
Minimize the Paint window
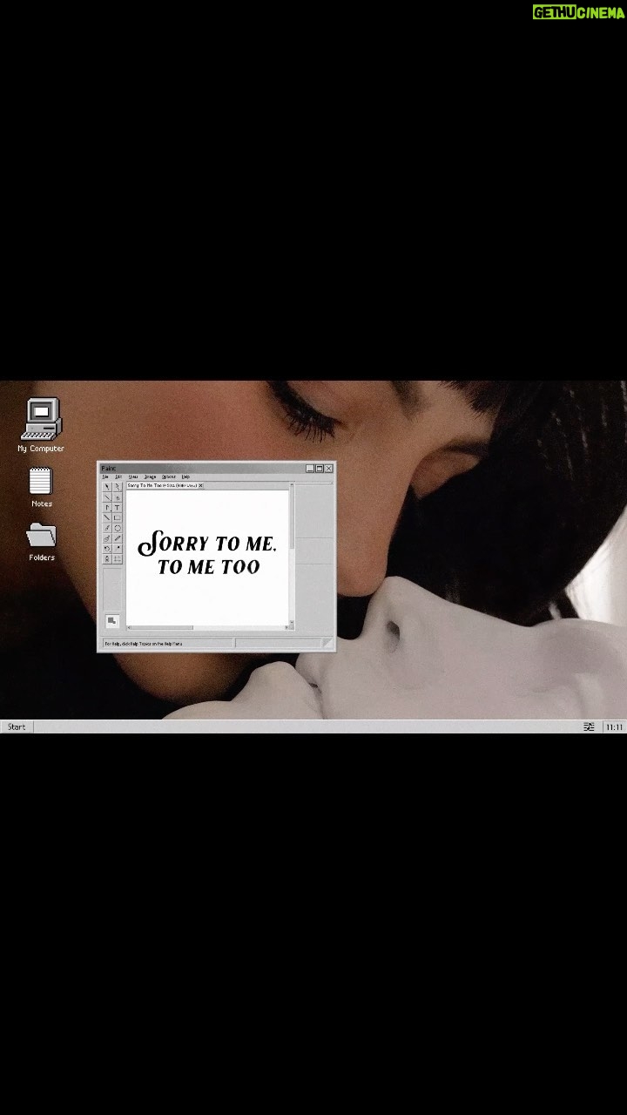(310, 469)
